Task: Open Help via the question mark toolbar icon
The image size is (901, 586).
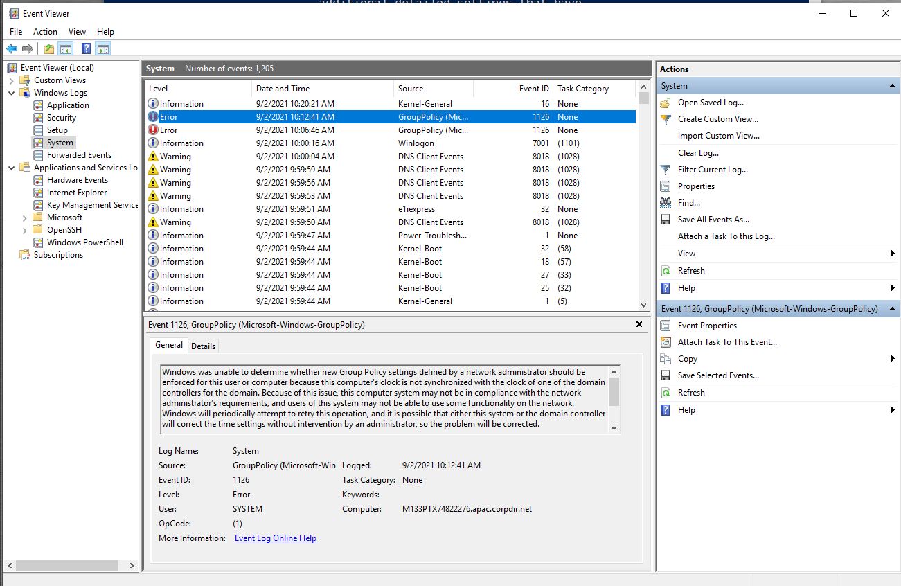Action: 84,48
